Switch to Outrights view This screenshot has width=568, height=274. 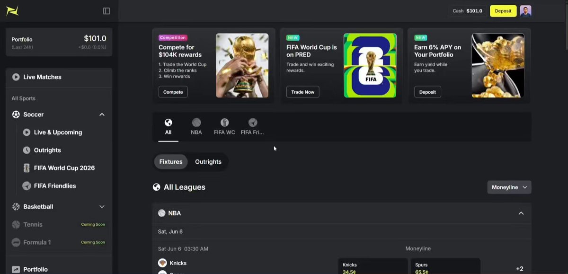[208, 162]
